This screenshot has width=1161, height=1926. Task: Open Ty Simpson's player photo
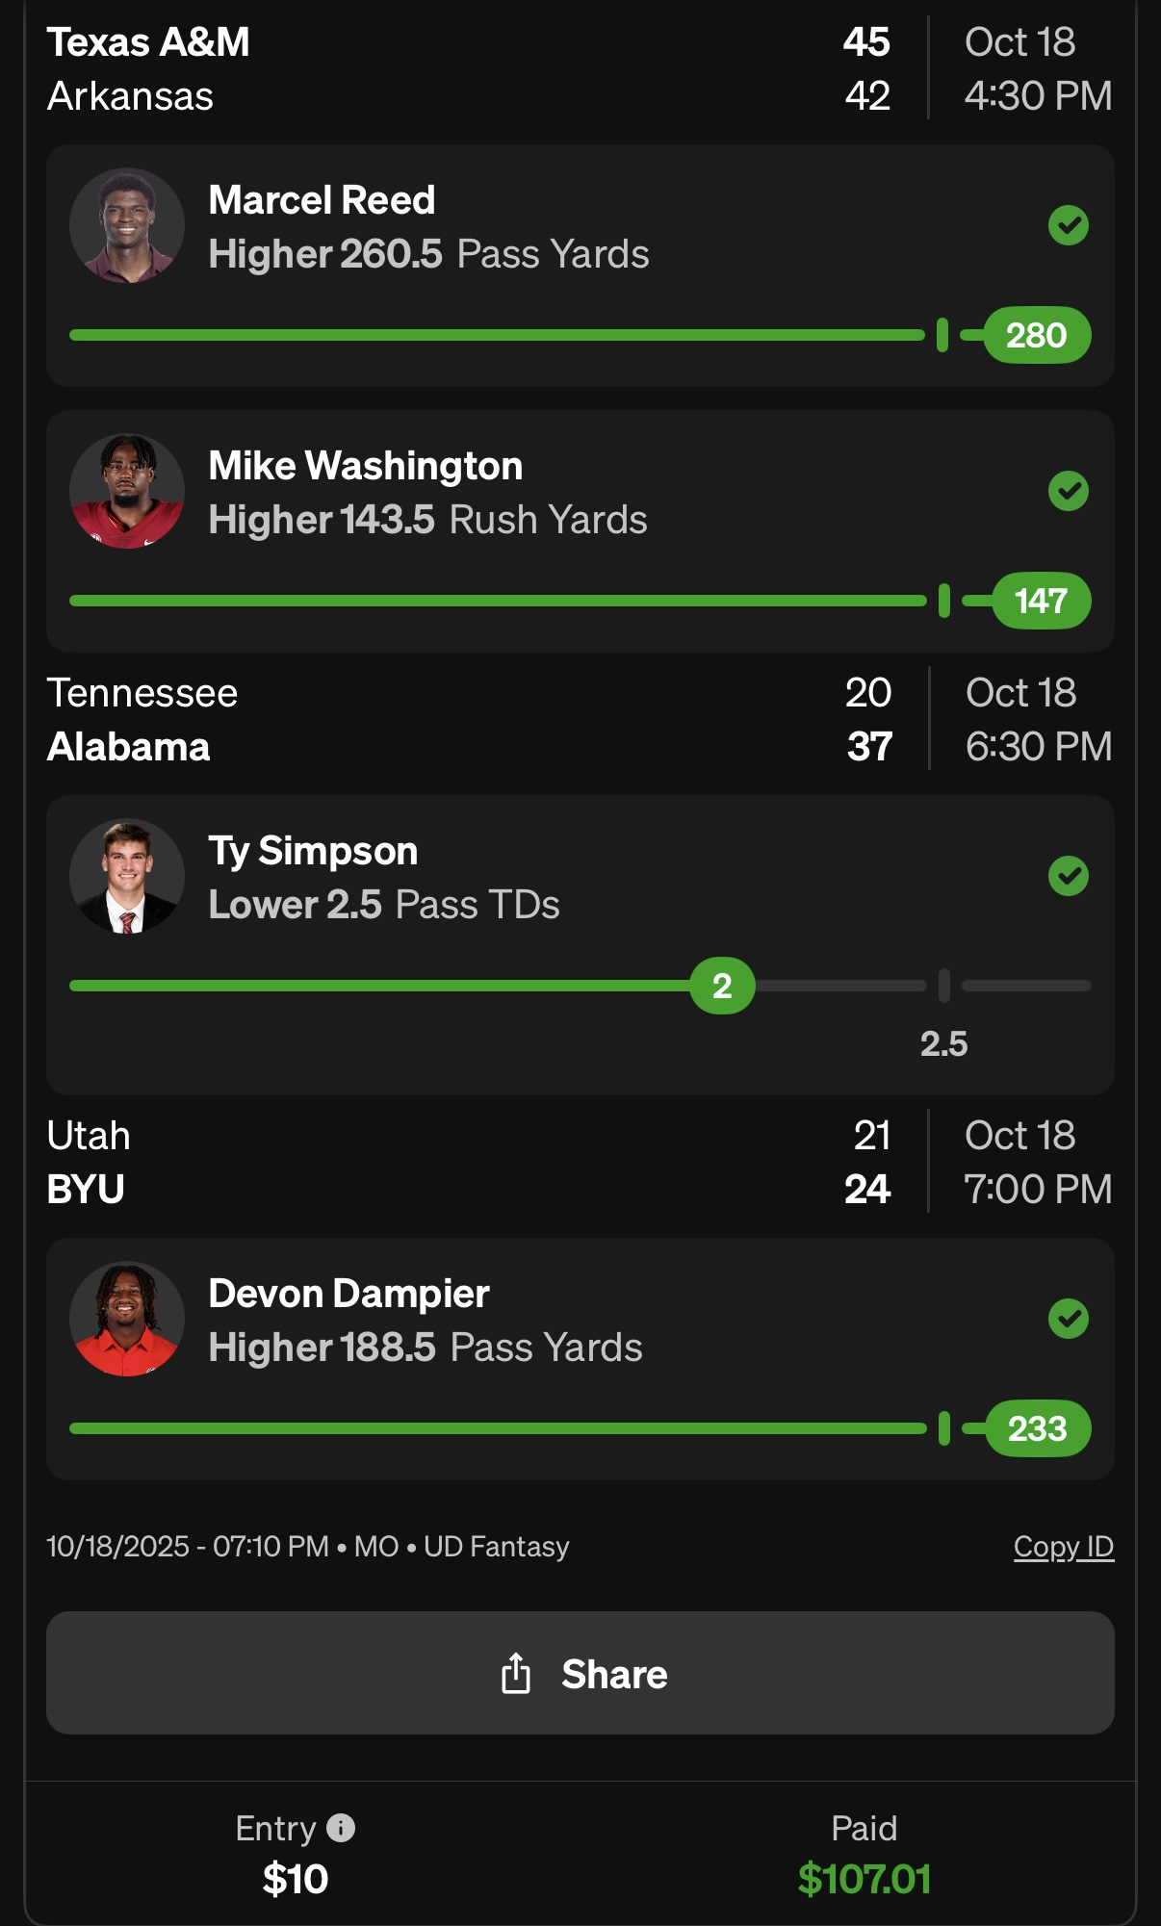(x=127, y=877)
